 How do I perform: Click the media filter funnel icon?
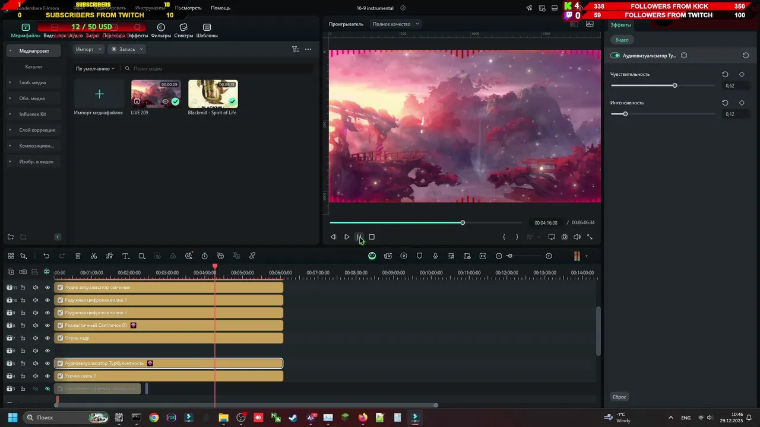click(x=295, y=49)
